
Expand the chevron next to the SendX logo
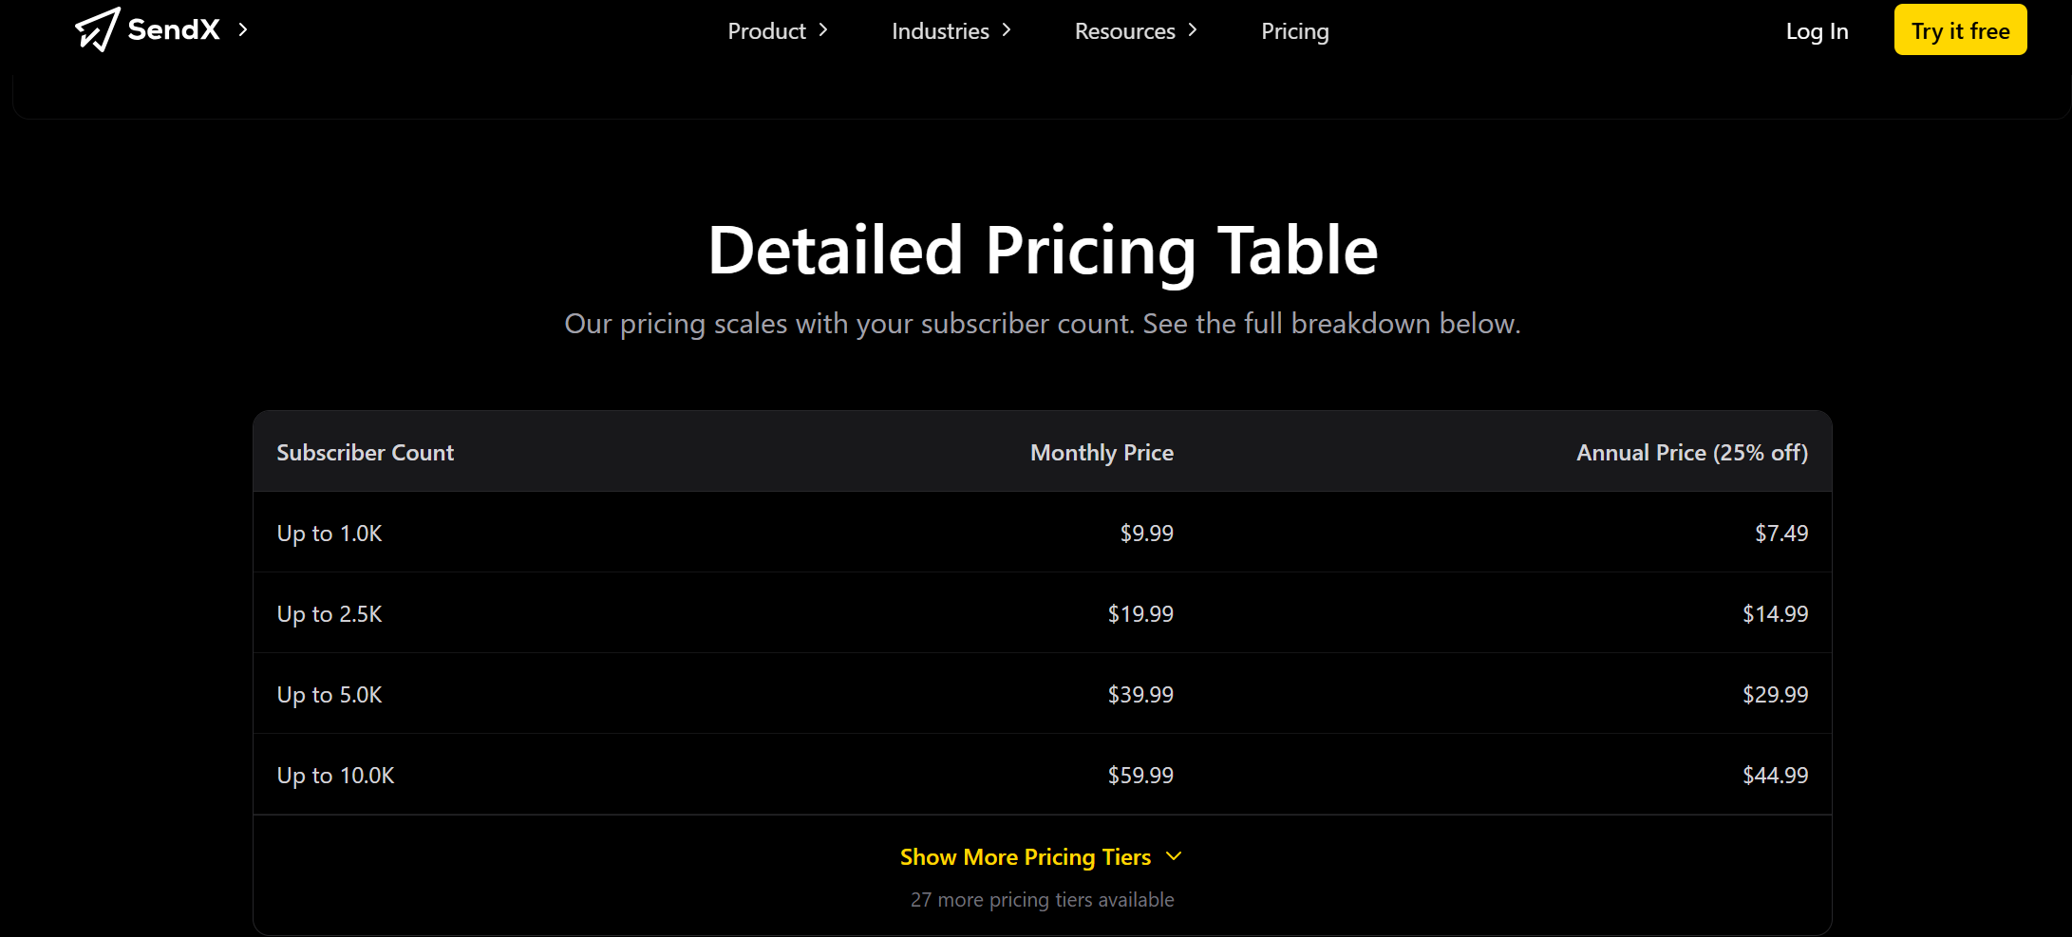tap(243, 30)
